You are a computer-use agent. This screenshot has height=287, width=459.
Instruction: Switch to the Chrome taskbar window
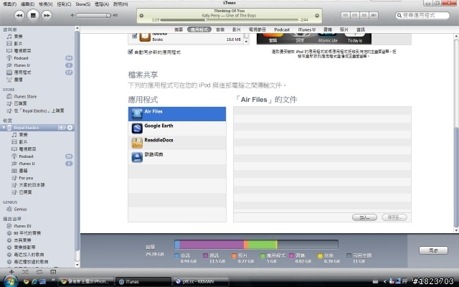point(86,282)
